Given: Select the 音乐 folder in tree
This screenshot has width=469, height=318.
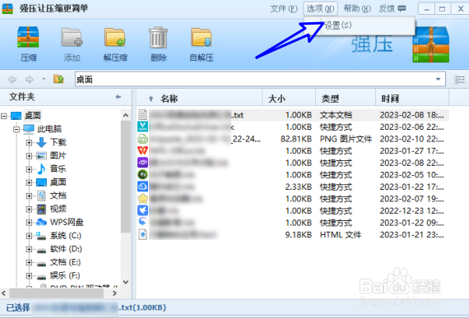Looking at the screenshot, I should tap(58, 169).
